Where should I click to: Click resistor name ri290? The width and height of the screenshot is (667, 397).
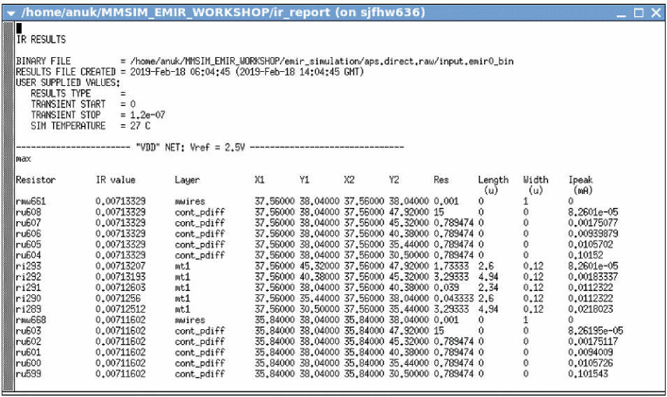tap(29, 299)
